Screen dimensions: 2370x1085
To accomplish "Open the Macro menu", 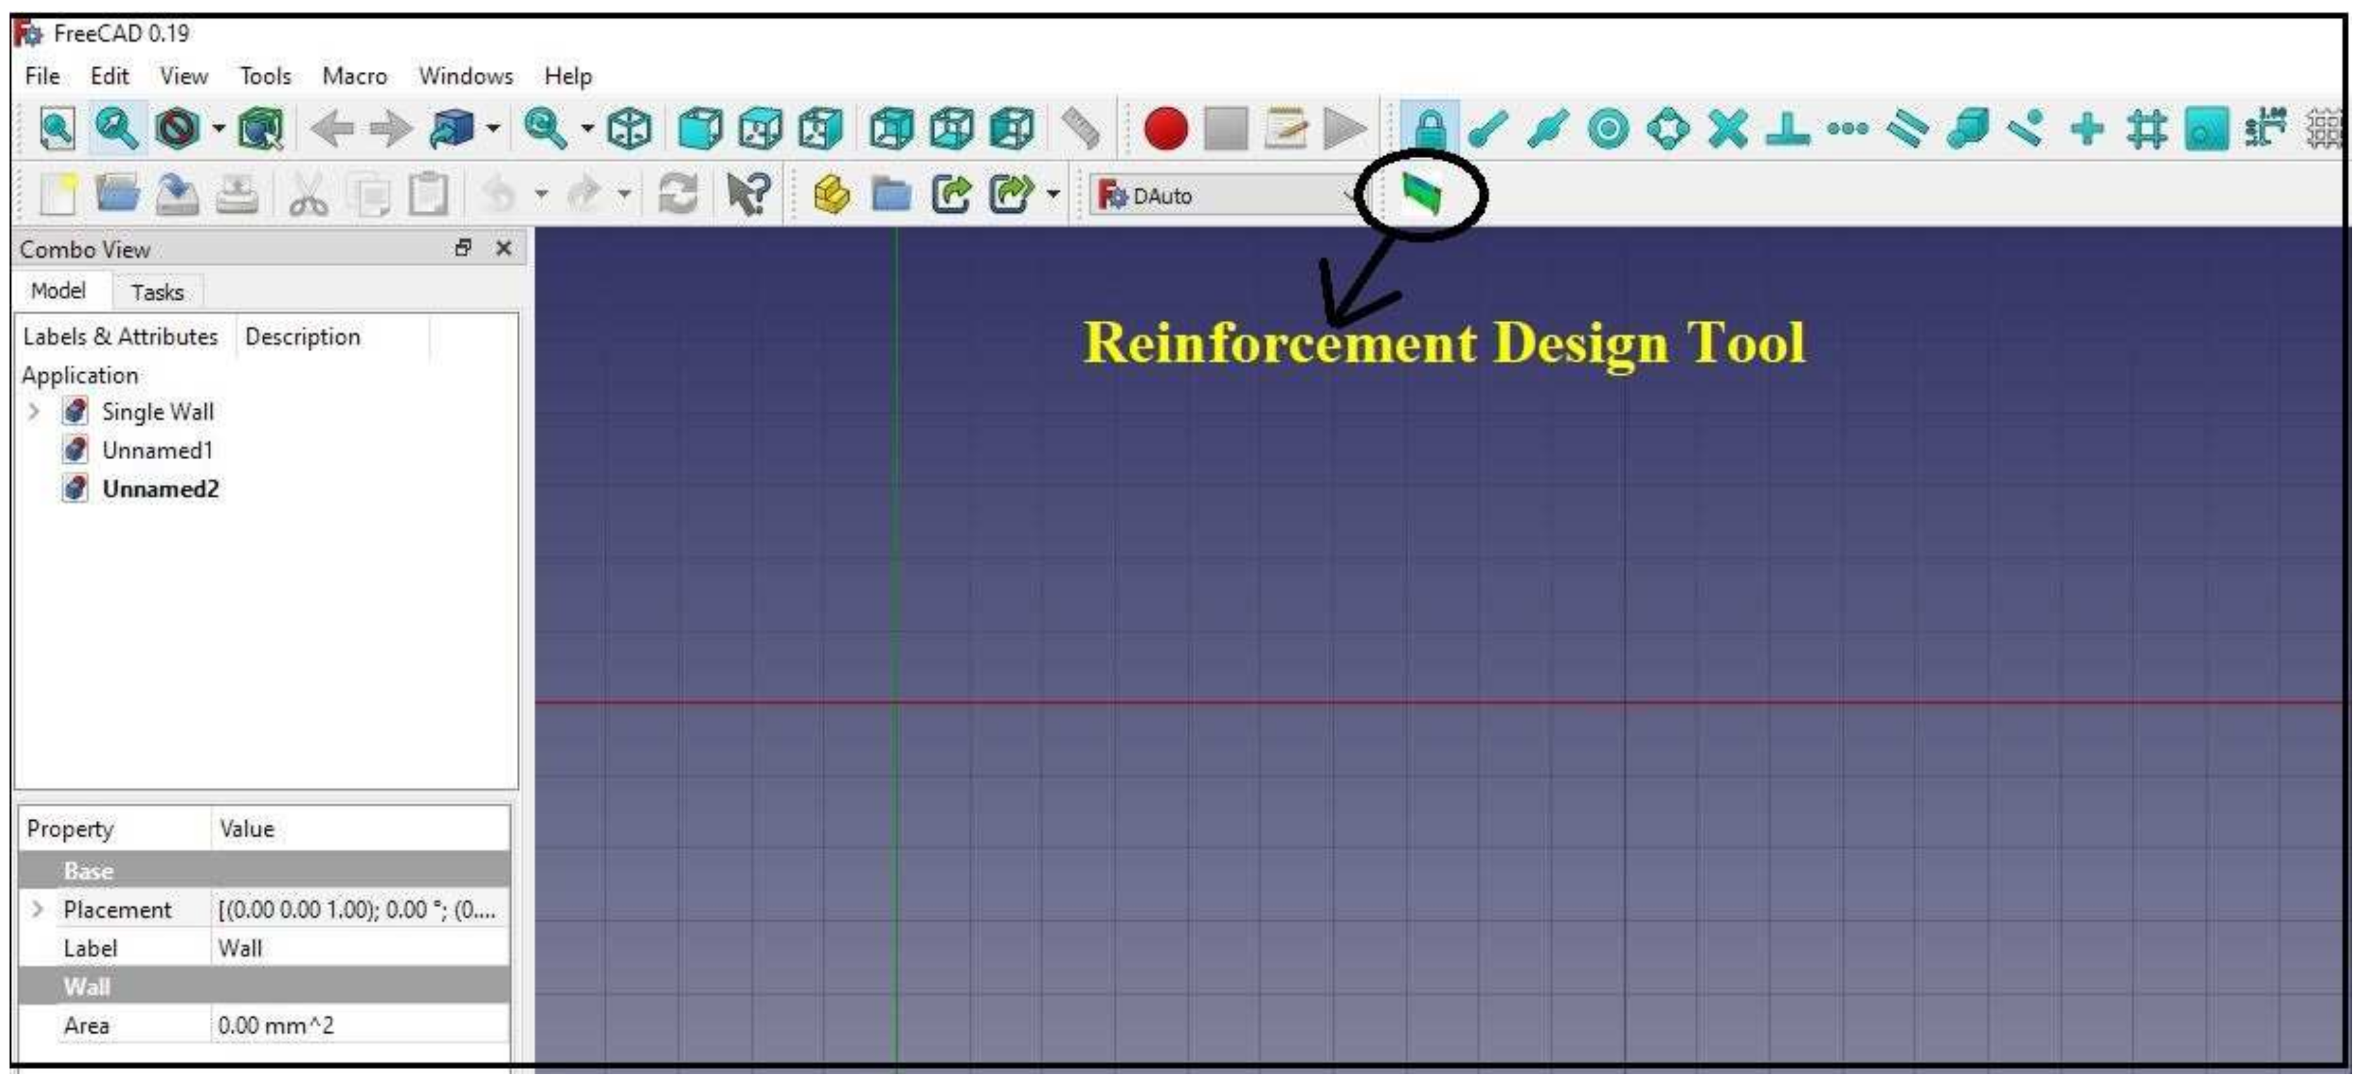I will 354,76.
